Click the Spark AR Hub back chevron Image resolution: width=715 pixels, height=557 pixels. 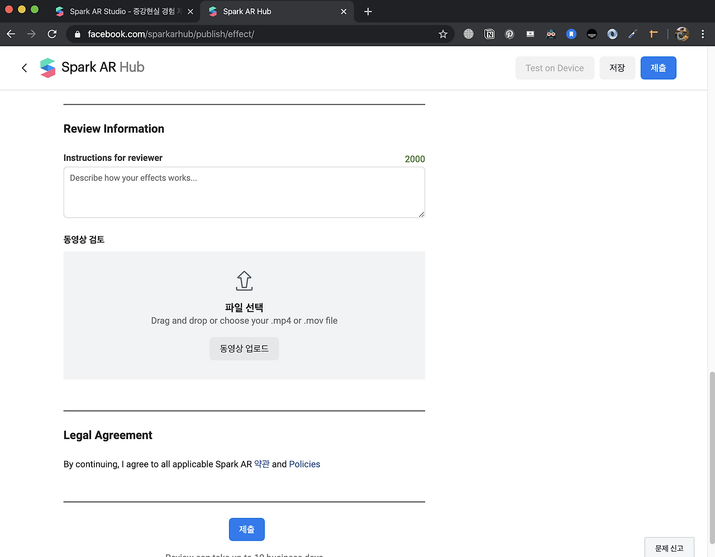[x=24, y=68]
